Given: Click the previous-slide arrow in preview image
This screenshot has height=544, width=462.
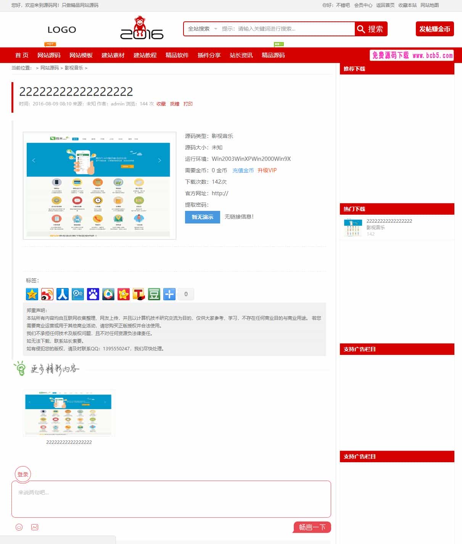Looking at the screenshot, I should click(x=34, y=160).
